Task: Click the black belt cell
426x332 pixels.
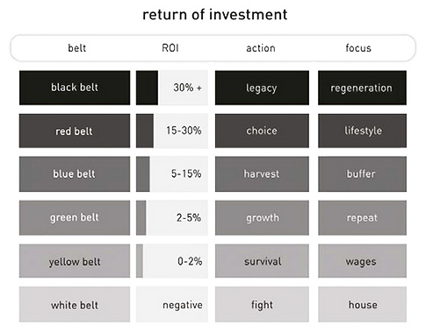Action: tap(75, 88)
